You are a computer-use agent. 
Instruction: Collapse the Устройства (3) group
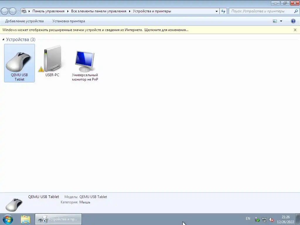click(x=3, y=40)
